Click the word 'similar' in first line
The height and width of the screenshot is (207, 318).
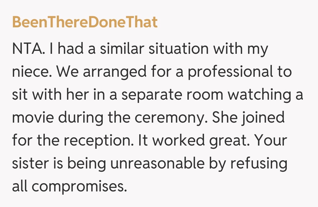(122, 49)
